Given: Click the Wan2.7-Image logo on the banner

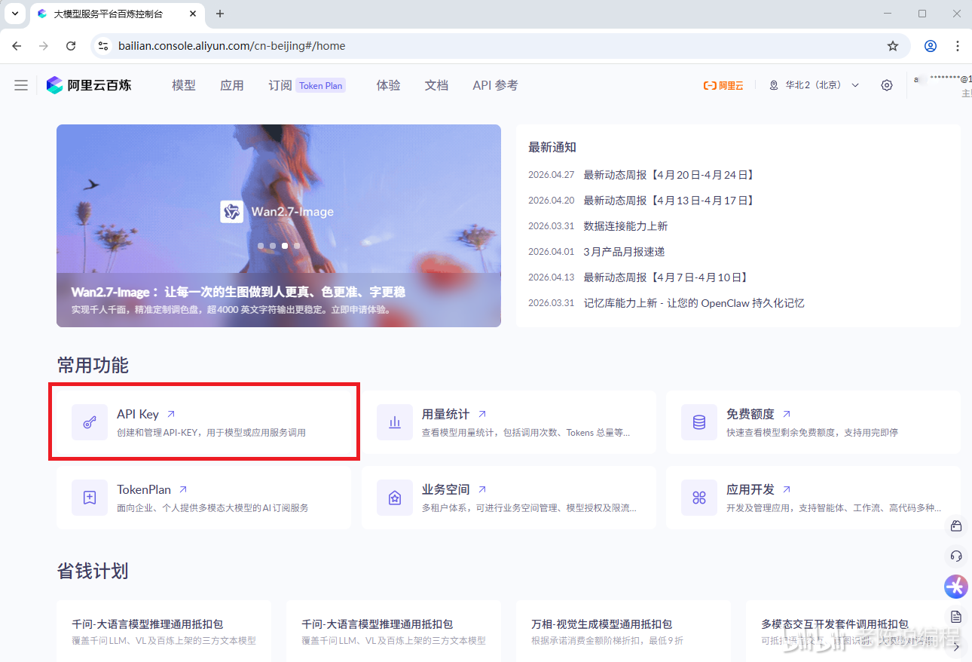Looking at the screenshot, I should pos(232,211).
